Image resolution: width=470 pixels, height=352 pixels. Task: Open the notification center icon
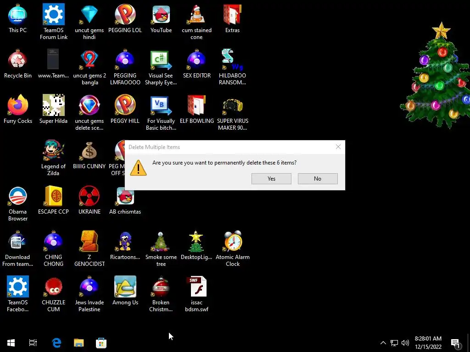click(456, 343)
